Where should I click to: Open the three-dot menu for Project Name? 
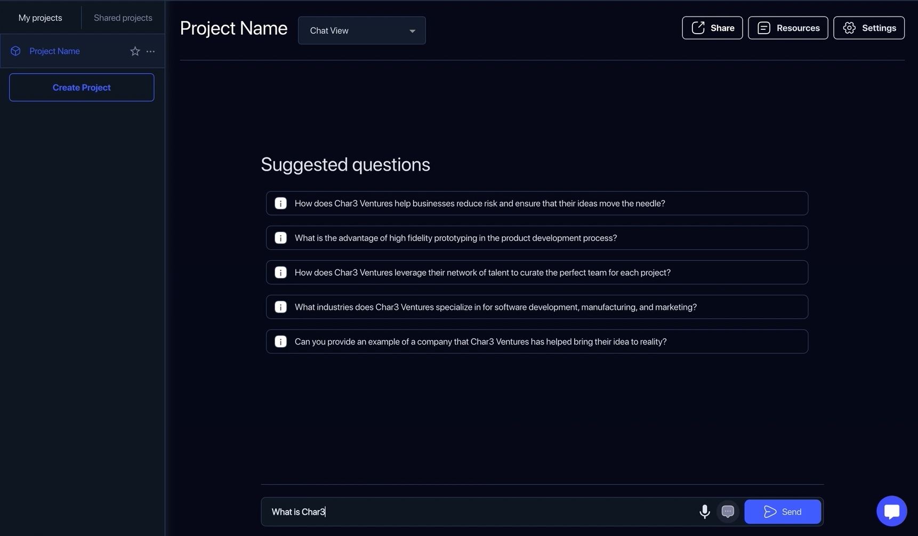point(150,51)
